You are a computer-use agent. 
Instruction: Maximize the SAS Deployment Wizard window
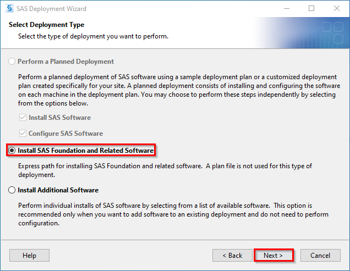pos(311,8)
